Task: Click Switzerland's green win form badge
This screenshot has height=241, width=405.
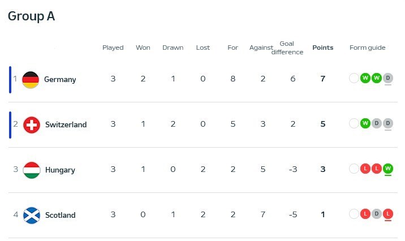Action: (365, 123)
